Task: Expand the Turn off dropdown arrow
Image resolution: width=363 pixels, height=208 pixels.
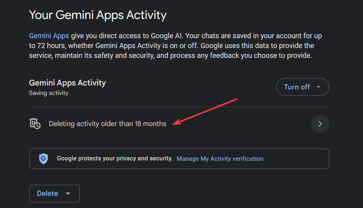Action: coord(318,87)
